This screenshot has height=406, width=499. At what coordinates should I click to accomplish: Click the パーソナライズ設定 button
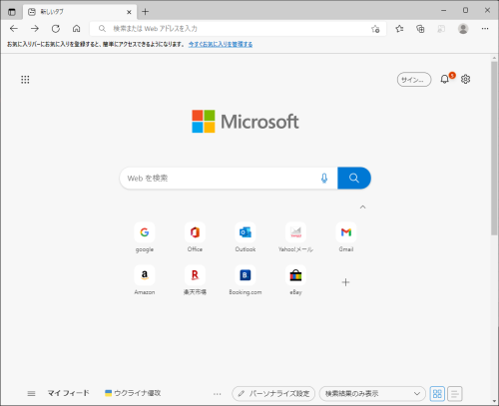[273, 394]
